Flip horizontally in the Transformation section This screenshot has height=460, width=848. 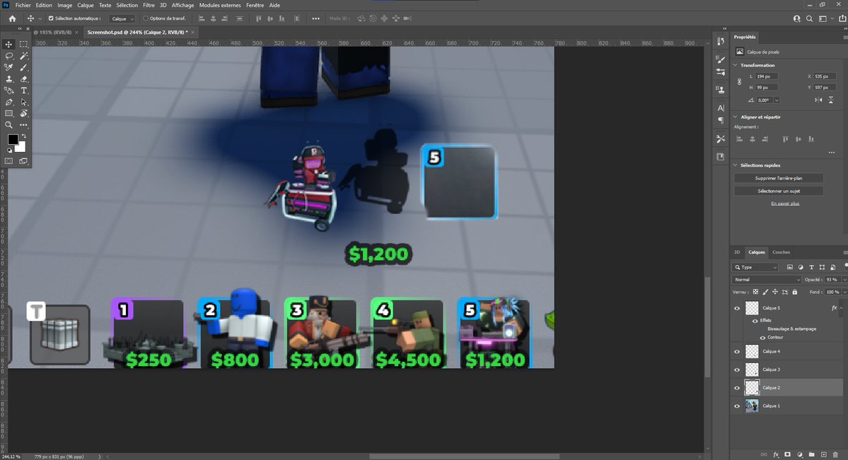pos(818,100)
